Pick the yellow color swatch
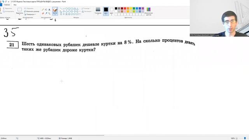Screen dimensions: 249x140 (x=131, y=9)
